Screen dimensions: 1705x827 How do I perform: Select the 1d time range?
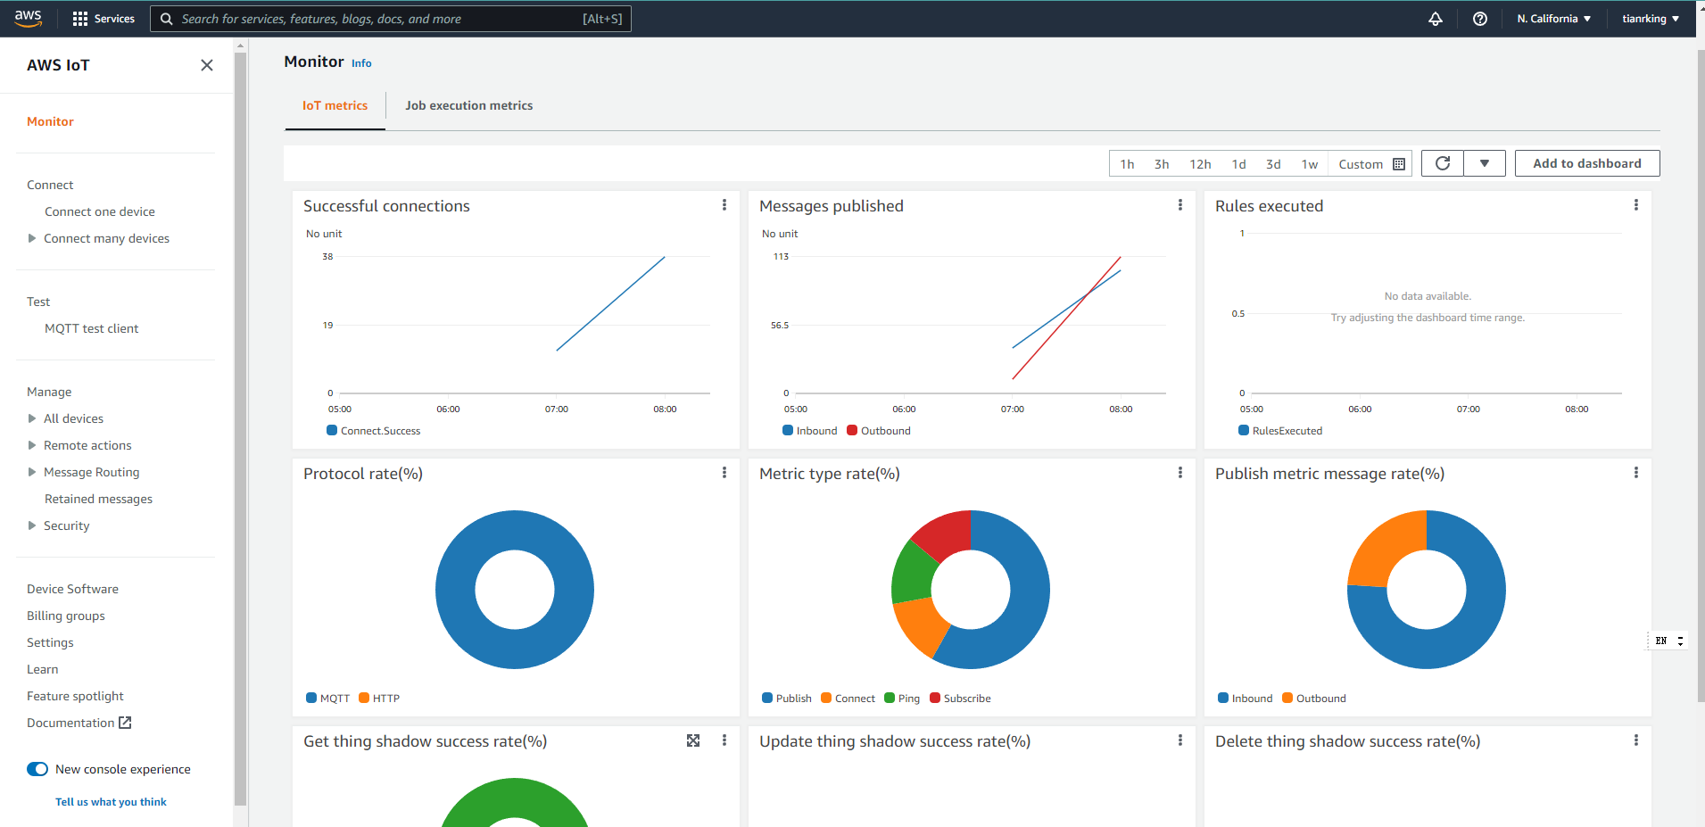(x=1238, y=164)
